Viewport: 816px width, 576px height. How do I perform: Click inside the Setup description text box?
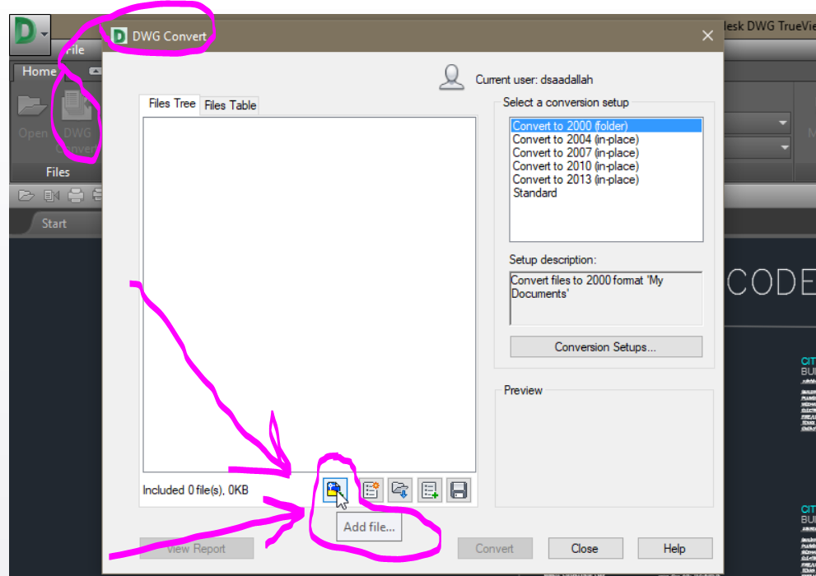click(606, 299)
